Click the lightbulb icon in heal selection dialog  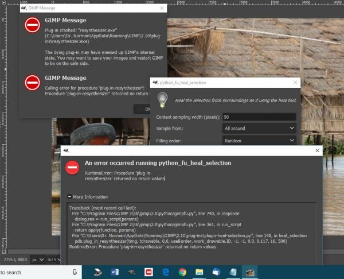tap(162, 100)
